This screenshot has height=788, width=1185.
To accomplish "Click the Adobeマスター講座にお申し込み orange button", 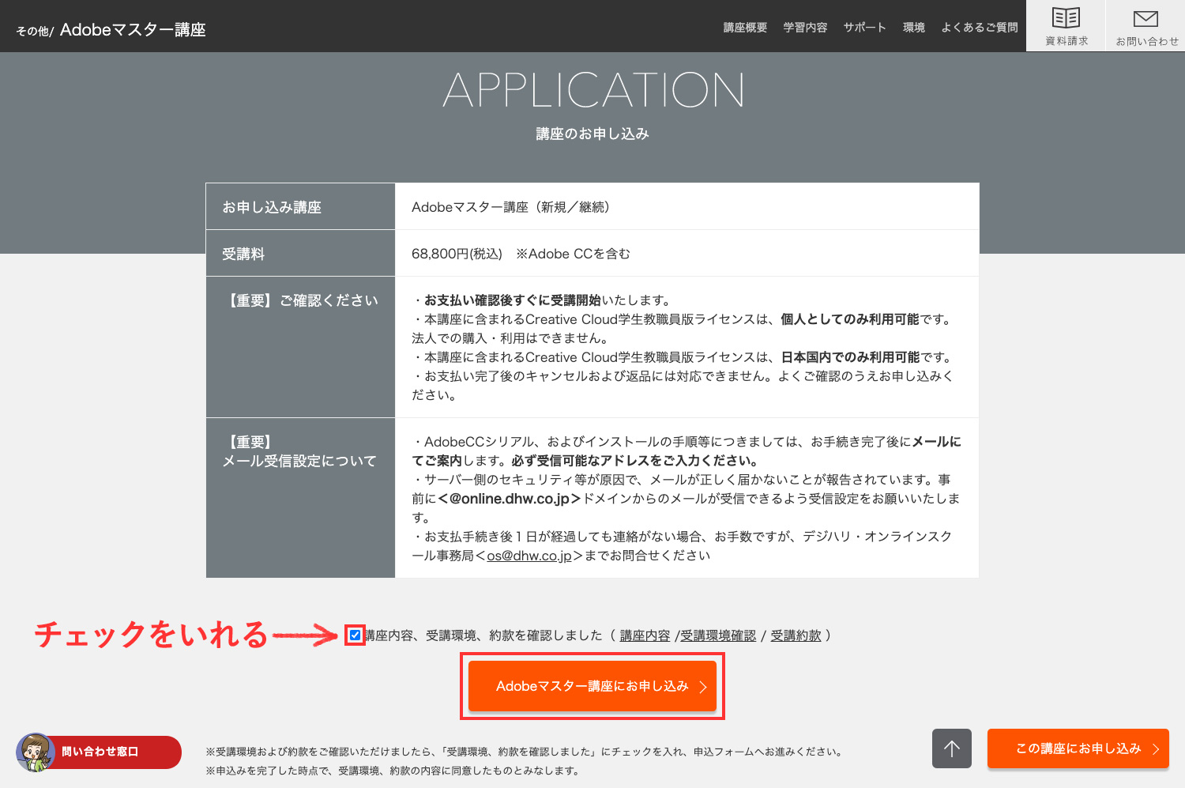I will [x=592, y=686].
